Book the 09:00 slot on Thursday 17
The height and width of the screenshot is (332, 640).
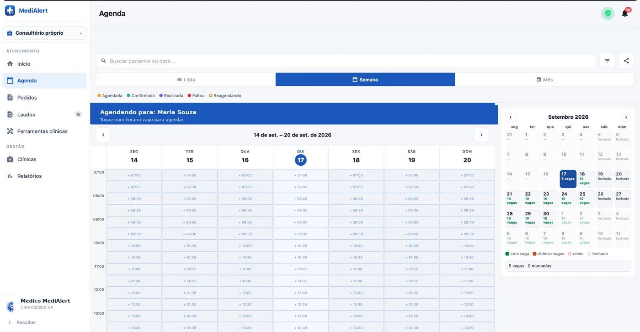pos(301,222)
